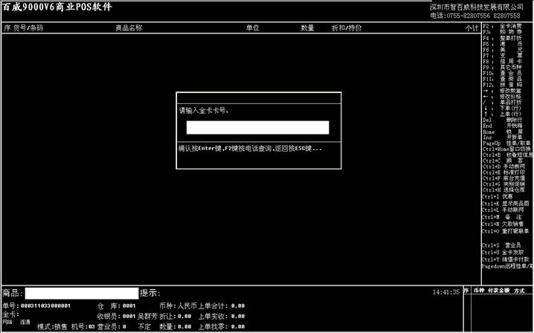
Task: Click order number 000311033000001
Action: (45, 305)
